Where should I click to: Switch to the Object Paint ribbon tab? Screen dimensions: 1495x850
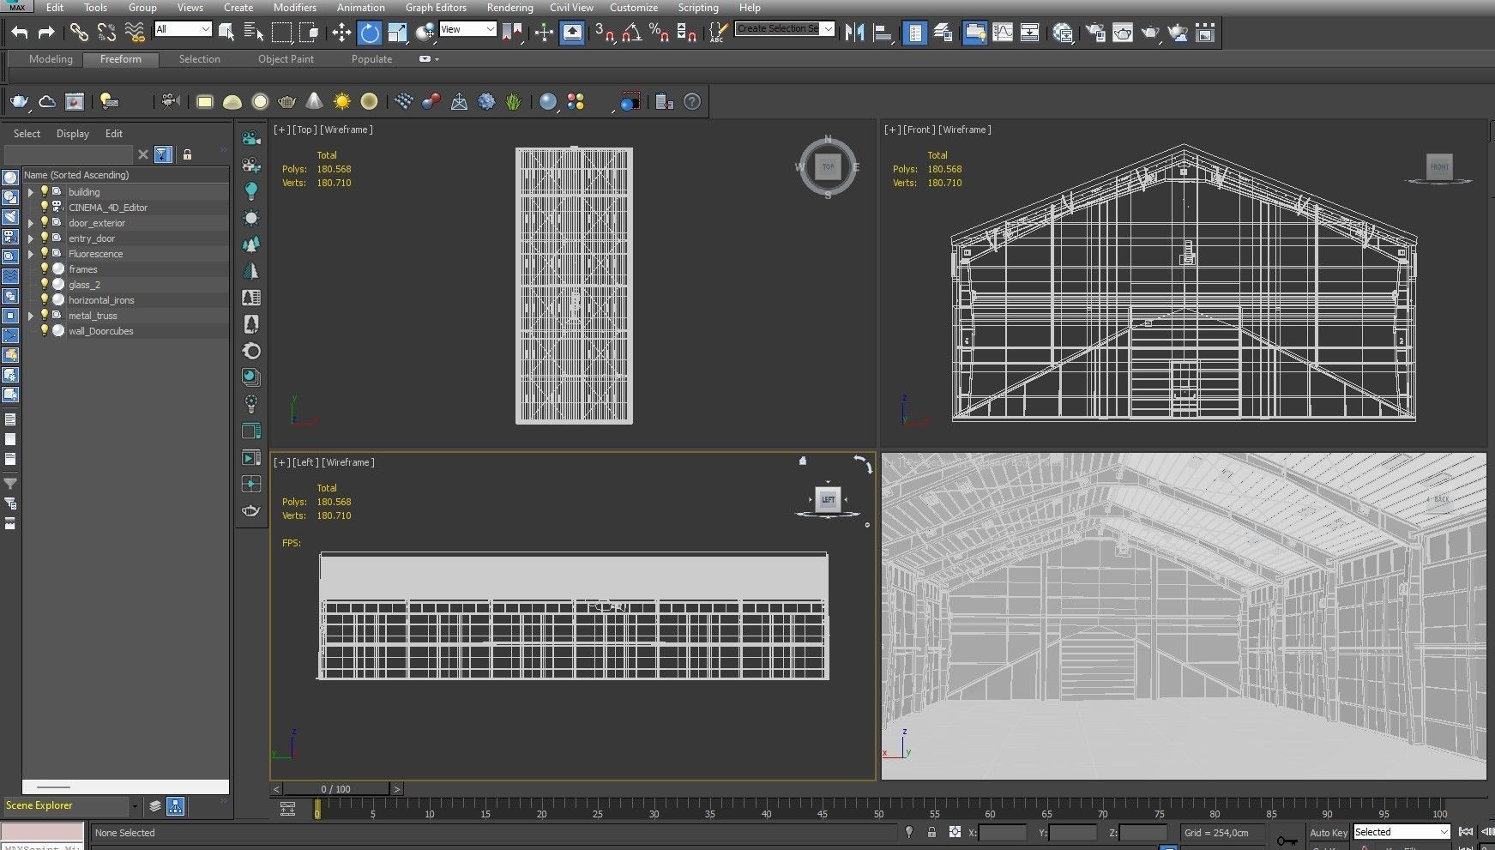[286, 59]
